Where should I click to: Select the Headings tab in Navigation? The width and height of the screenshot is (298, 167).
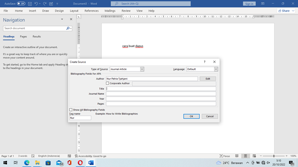tap(9, 37)
